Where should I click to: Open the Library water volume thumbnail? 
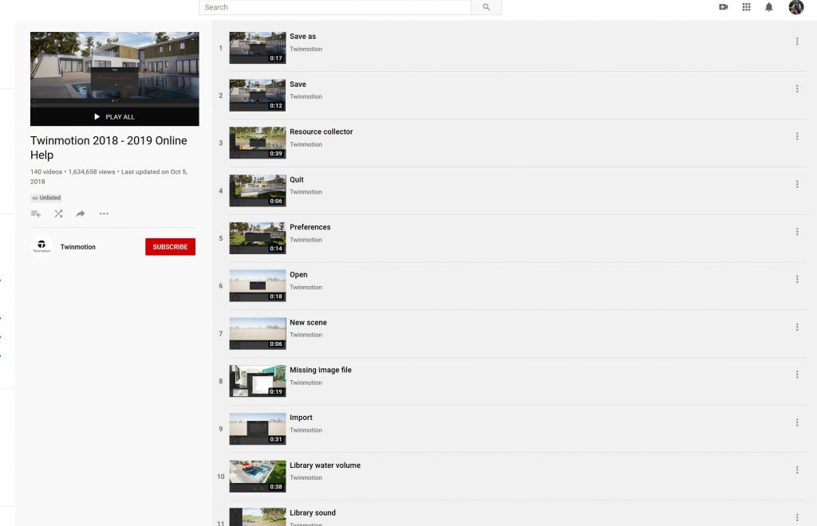[257, 476]
